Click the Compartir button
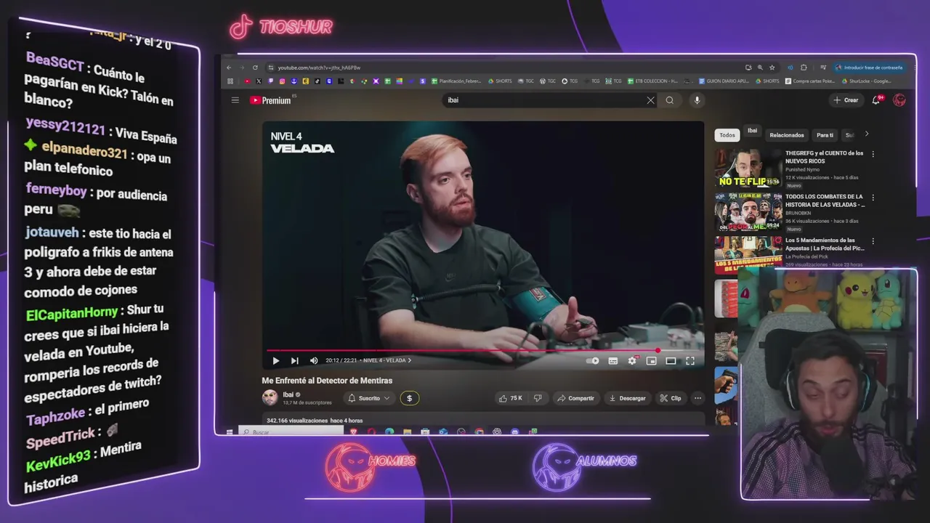The width and height of the screenshot is (930, 523). click(x=575, y=398)
